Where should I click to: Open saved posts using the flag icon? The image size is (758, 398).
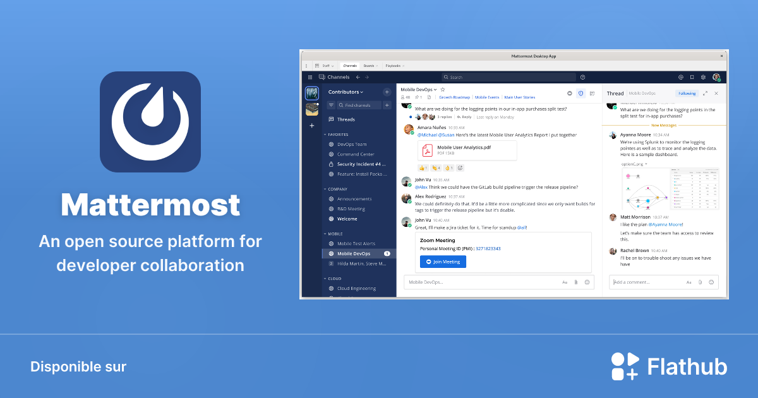(x=692, y=77)
